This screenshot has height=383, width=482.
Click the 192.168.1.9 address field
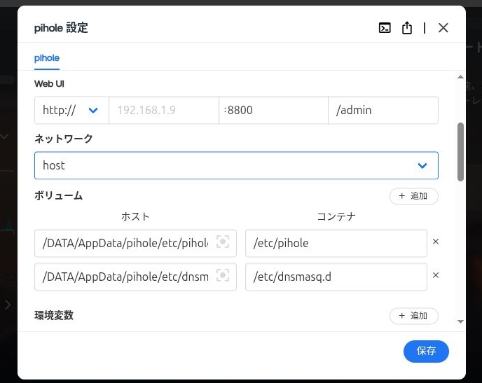coord(164,110)
